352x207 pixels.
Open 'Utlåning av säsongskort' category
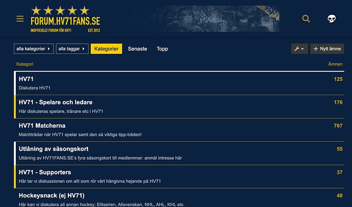pyautogui.click(x=54, y=149)
